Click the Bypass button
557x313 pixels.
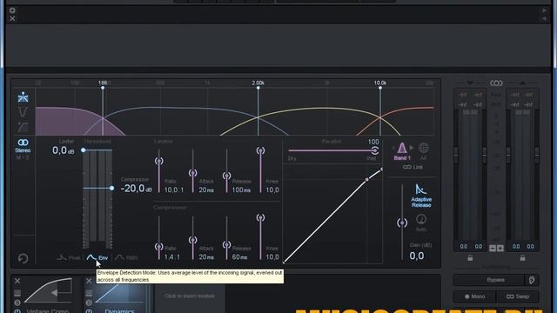click(x=489, y=280)
